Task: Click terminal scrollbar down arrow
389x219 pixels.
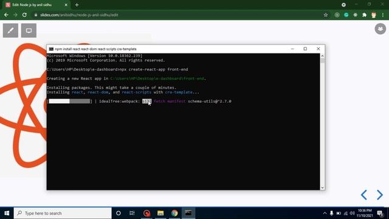Action: click(x=322, y=188)
